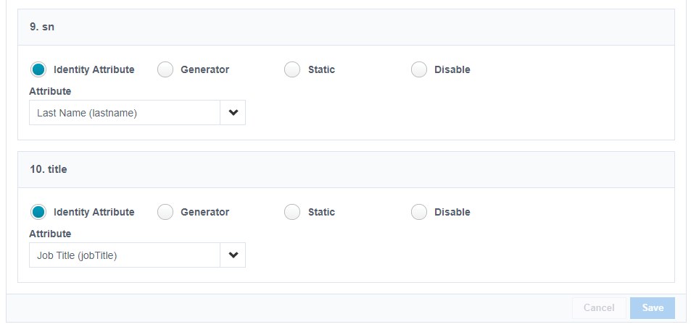Screen dimensions: 691x332
Task: Set the sn attribute to Static
Action: point(292,69)
